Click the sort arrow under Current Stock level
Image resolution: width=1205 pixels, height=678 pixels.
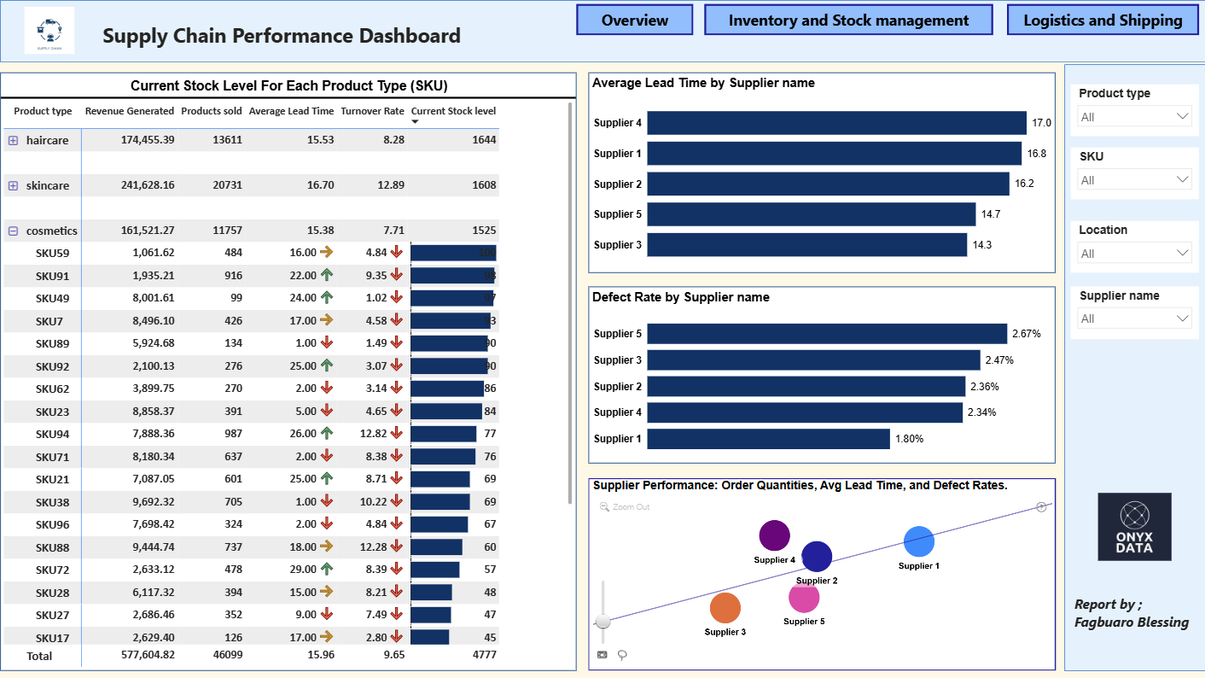[416, 122]
